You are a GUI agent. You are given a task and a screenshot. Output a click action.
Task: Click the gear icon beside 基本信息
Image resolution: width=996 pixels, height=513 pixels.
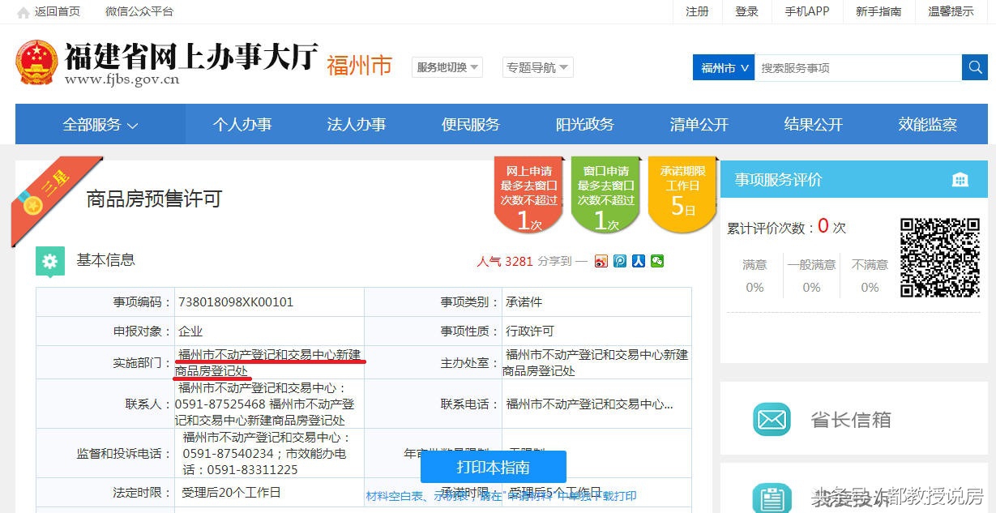[50, 261]
